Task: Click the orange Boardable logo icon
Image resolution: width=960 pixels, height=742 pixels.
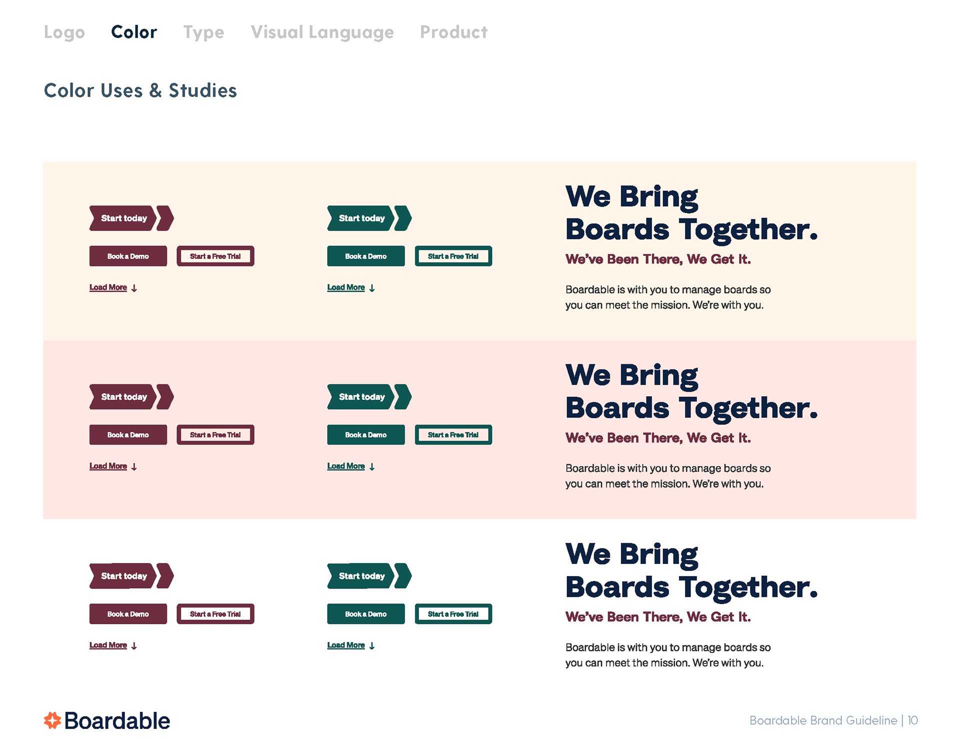Action: 52,720
